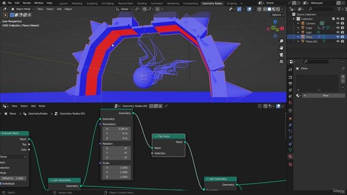Open the World properties tab
This screenshot has width=347, height=195.
290,102
